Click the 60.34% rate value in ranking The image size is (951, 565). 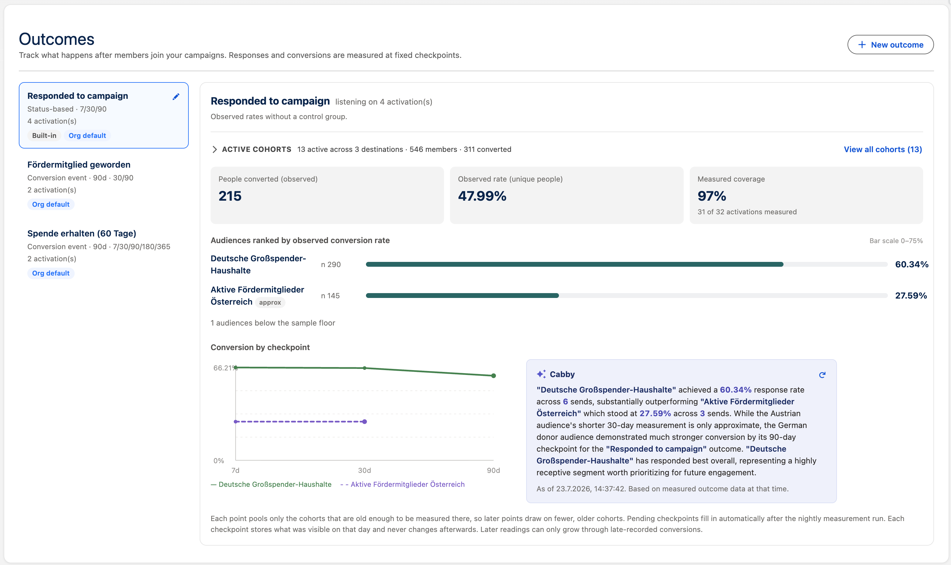point(912,264)
